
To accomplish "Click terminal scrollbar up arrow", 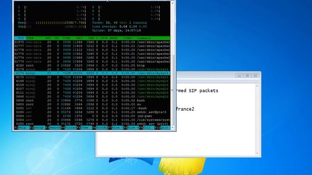I will point(173,3).
